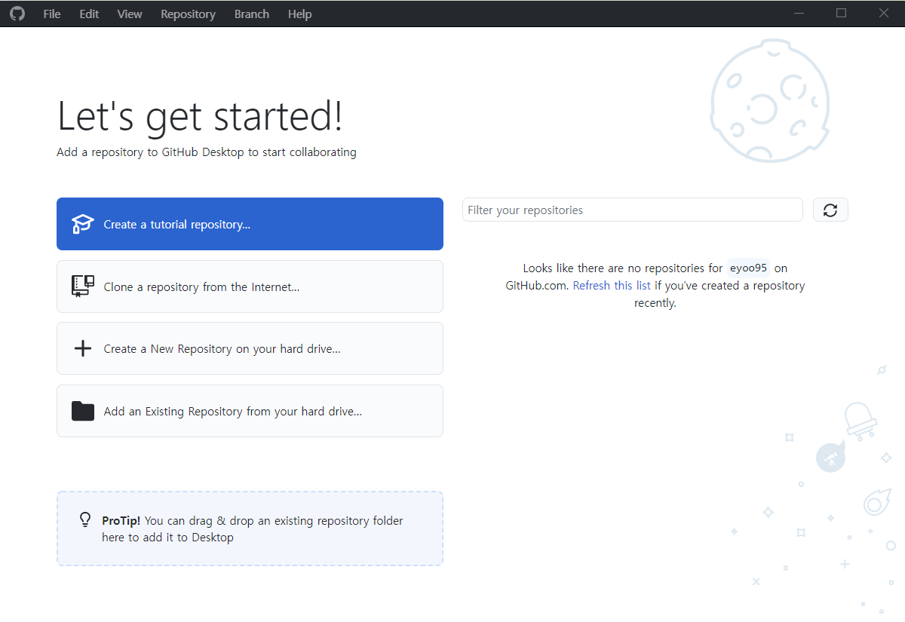
Task: Focus the Filter your repositories field
Action: pos(632,210)
